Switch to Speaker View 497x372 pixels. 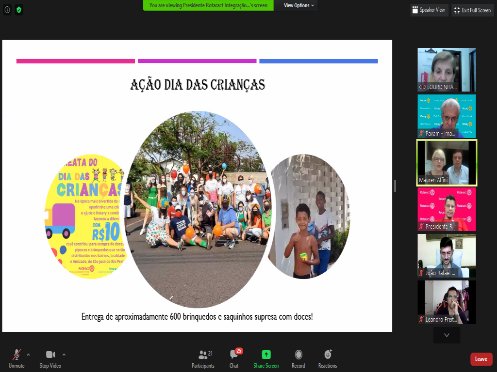428,10
